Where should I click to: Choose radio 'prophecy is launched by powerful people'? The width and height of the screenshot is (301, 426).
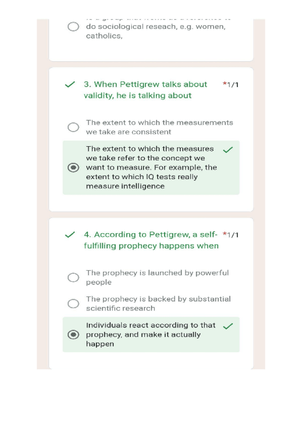(x=73, y=277)
